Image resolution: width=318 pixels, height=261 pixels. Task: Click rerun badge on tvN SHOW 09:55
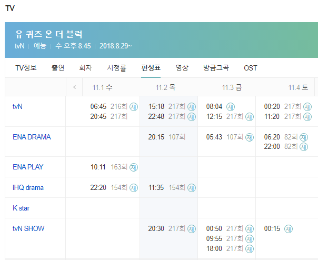(250, 239)
